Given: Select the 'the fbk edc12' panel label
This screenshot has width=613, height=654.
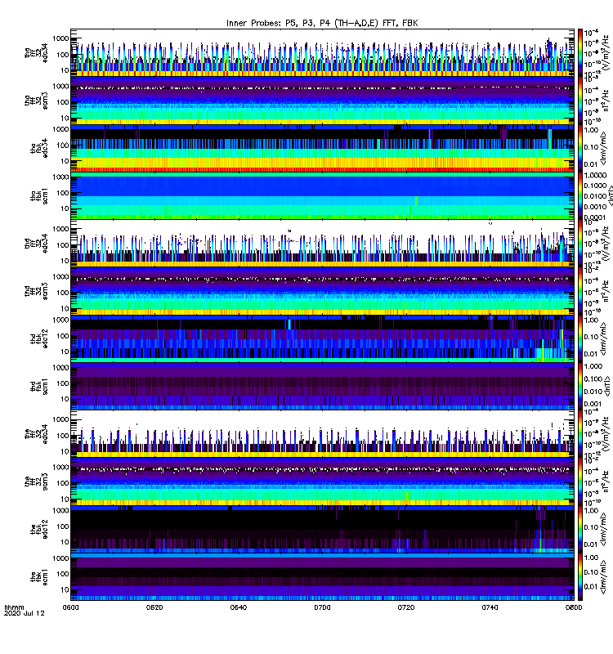Looking at the screenshot, I should coord(39,529).
